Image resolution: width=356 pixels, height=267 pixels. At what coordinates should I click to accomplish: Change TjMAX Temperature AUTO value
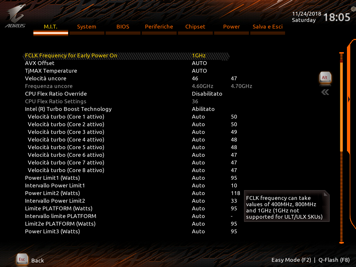click(199, 71)
